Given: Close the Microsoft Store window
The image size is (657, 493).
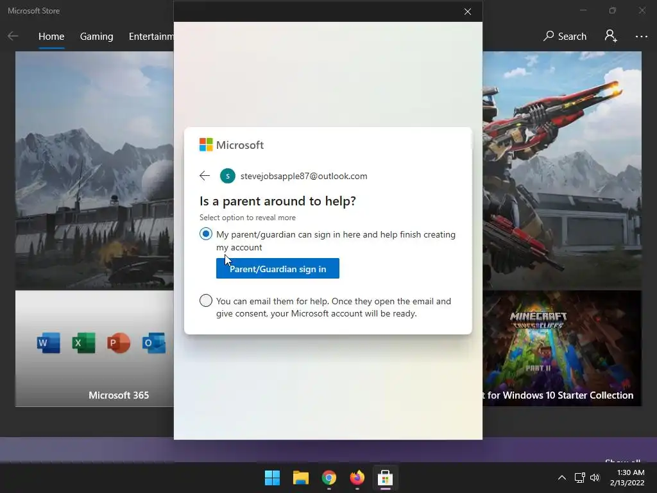Looking at the screenshot, I should point(642,10).
